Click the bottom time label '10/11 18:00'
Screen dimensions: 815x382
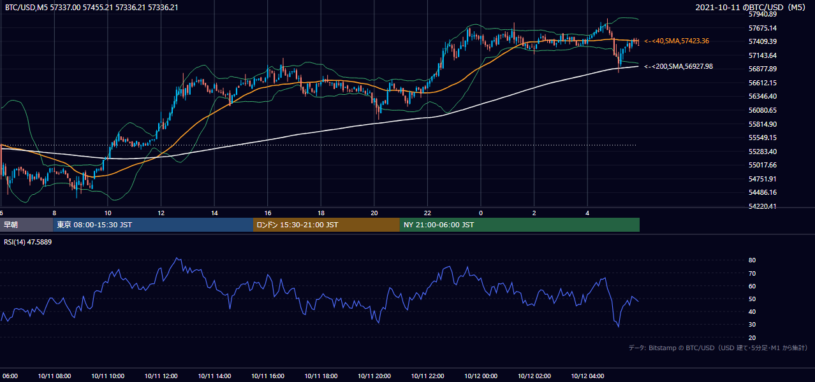(x=321, y=376)
